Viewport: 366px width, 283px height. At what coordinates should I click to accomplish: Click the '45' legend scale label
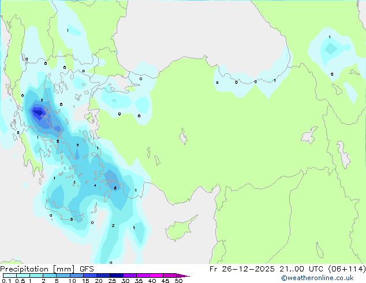165,281
